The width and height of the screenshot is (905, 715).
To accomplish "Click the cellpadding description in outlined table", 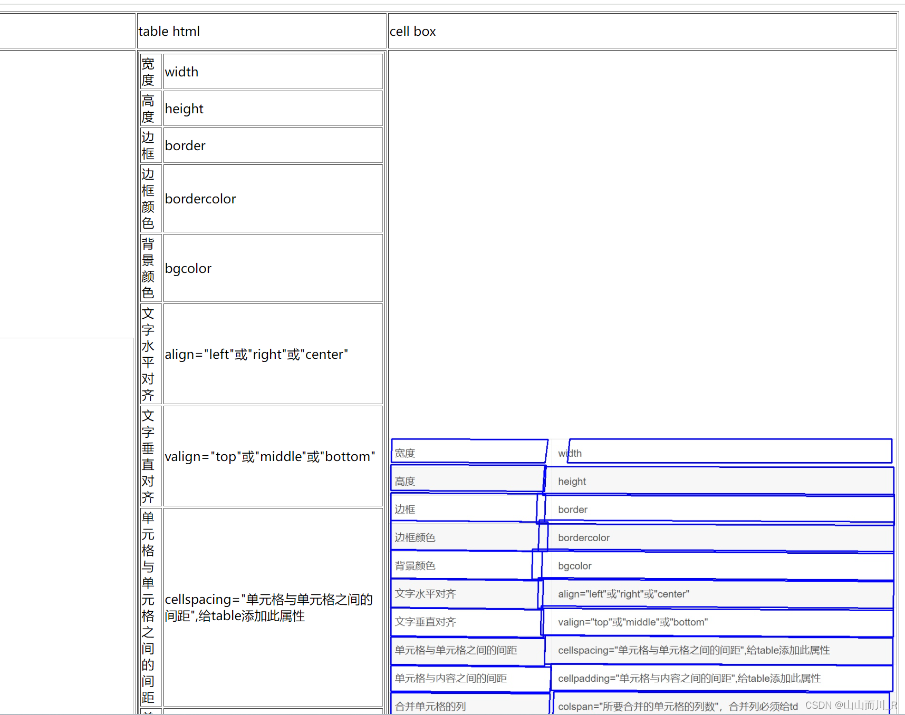I will [690, 678].
